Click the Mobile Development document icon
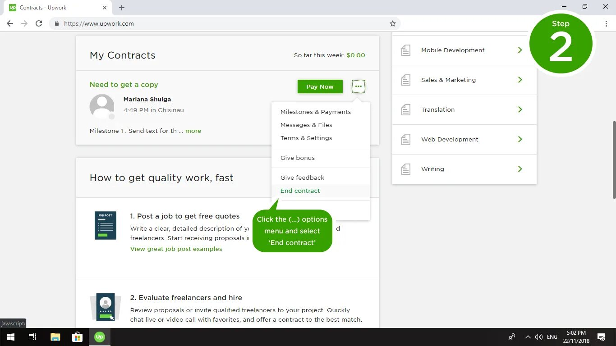Viewport: 616px width, 346px height. point(406,50)
